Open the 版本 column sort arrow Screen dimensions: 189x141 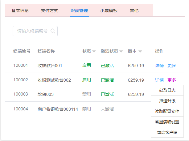[x=140, y=51]
